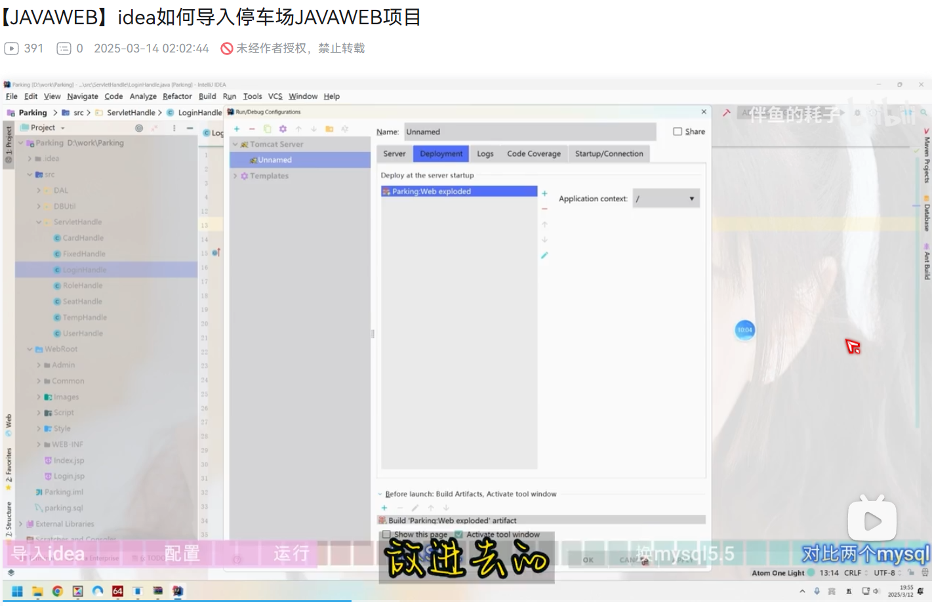This screenshot has height=606, width=932.
Task: Open configuration defaults gear icon in dialog toolbar
Action: 283,129
